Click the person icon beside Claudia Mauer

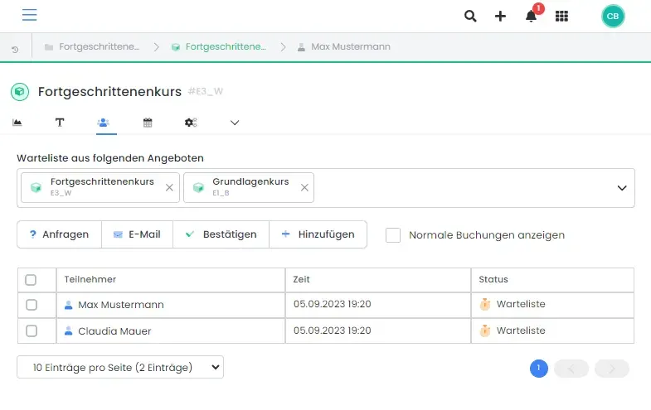tap(69, 331)
